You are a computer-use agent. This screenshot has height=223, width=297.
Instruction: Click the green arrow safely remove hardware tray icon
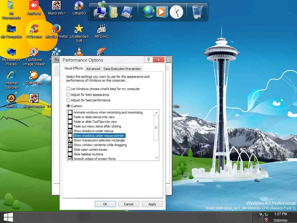tap(266, 215)
